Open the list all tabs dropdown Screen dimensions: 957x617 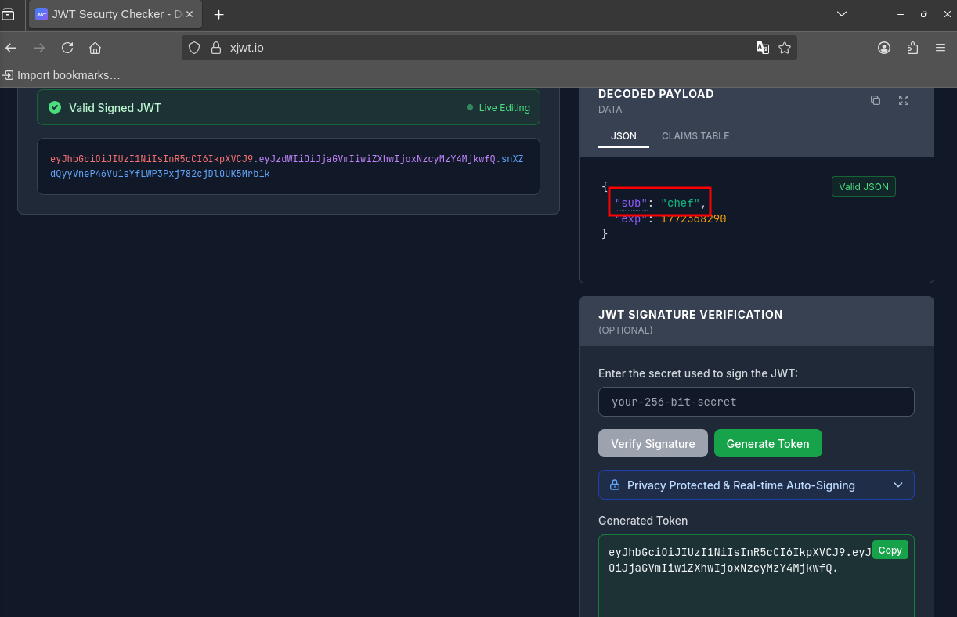(842, 14)
